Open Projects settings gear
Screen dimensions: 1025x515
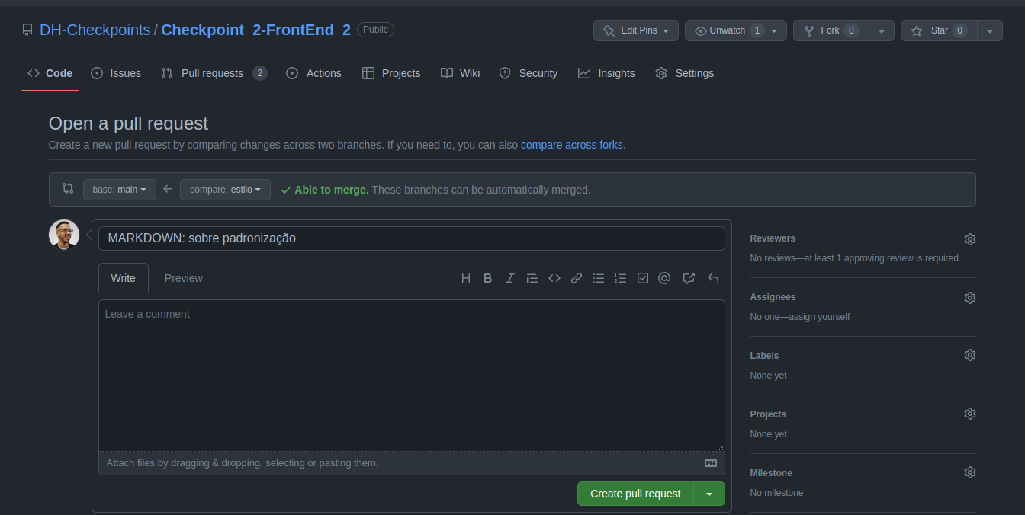tap(970, 414)
